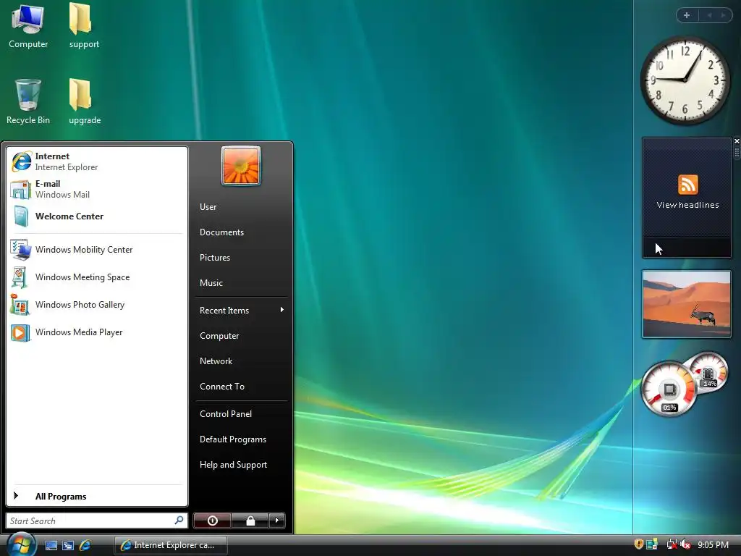Click View headlines text in feed gadget

[687, 205]
